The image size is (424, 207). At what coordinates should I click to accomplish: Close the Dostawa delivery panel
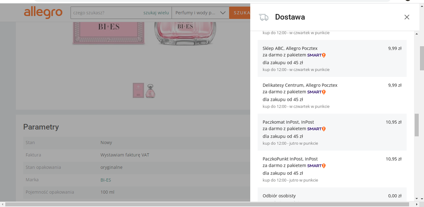click(407, 17)
